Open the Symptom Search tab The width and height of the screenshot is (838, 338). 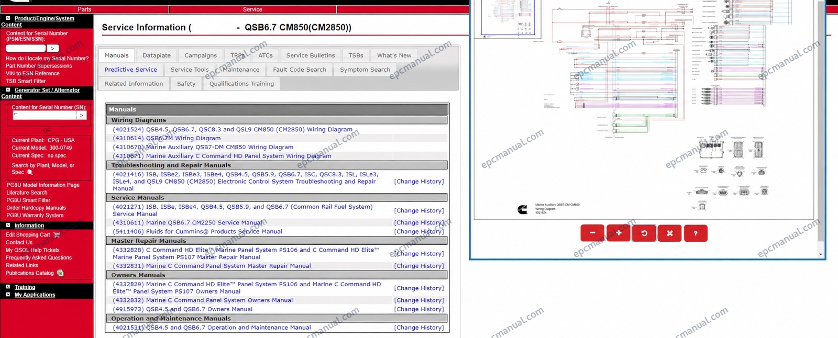pyautogui.click(x=365, y=70)
